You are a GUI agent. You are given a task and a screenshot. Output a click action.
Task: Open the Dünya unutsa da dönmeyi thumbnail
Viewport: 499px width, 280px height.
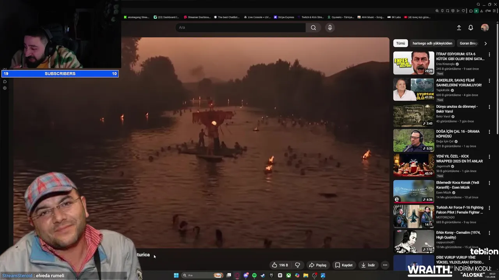click(x=414, y=115)
